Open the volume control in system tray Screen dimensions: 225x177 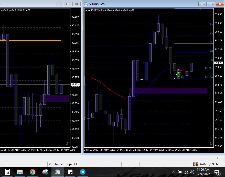[192, 172]
